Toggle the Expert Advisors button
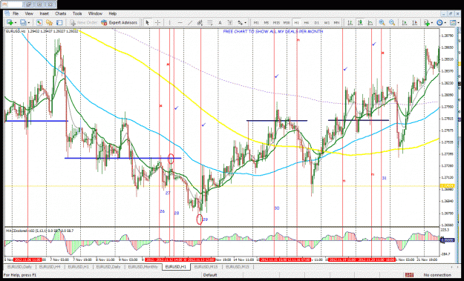This screenshot has width=464, height=281. pyautogui.click(x=120, y=22)
